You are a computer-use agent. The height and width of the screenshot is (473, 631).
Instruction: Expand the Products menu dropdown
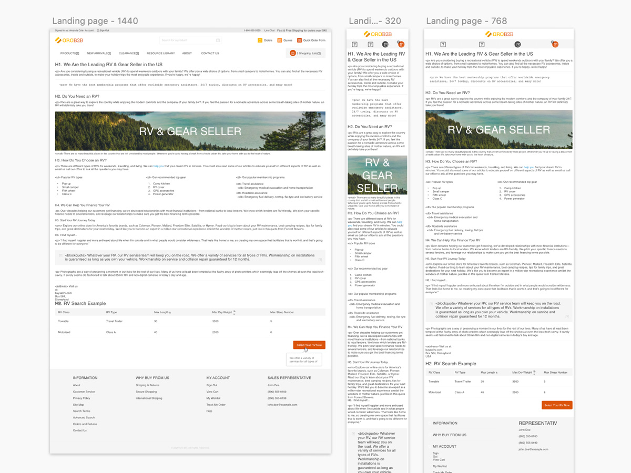[69, 54]
